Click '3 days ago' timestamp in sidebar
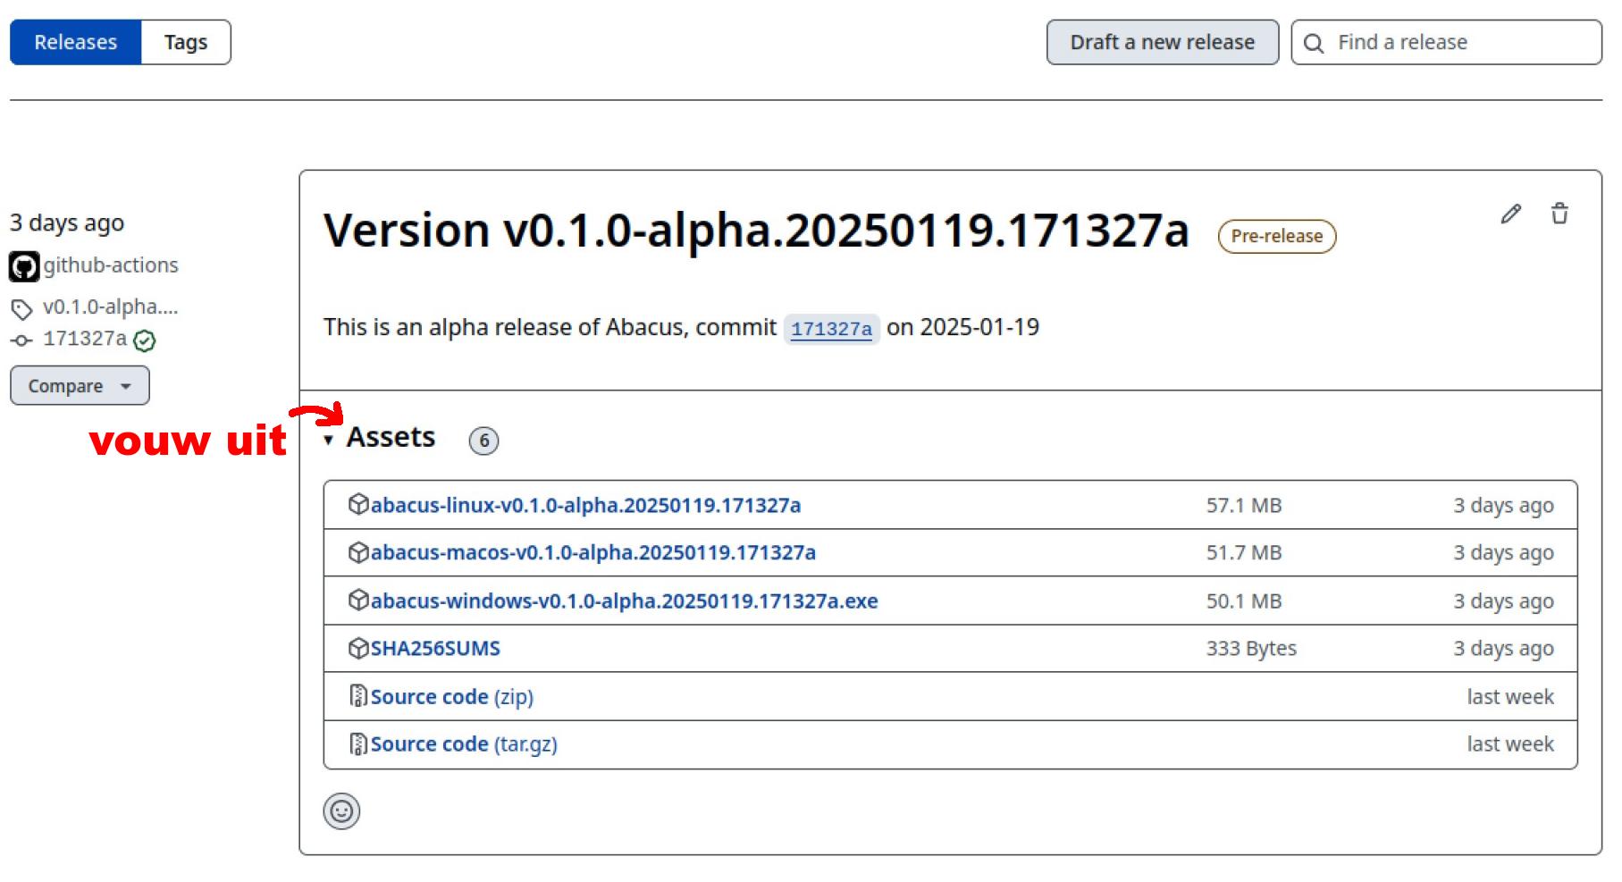Screen dimensions: 1622x882 pos(67,223)
